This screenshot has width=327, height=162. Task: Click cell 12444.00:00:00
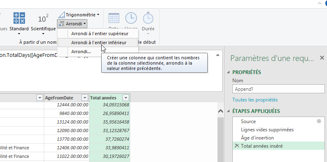click(x=66, y=105)
